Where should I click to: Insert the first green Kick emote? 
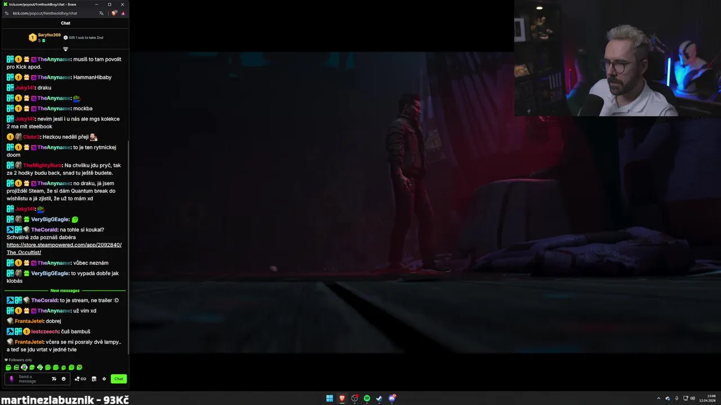8,367
